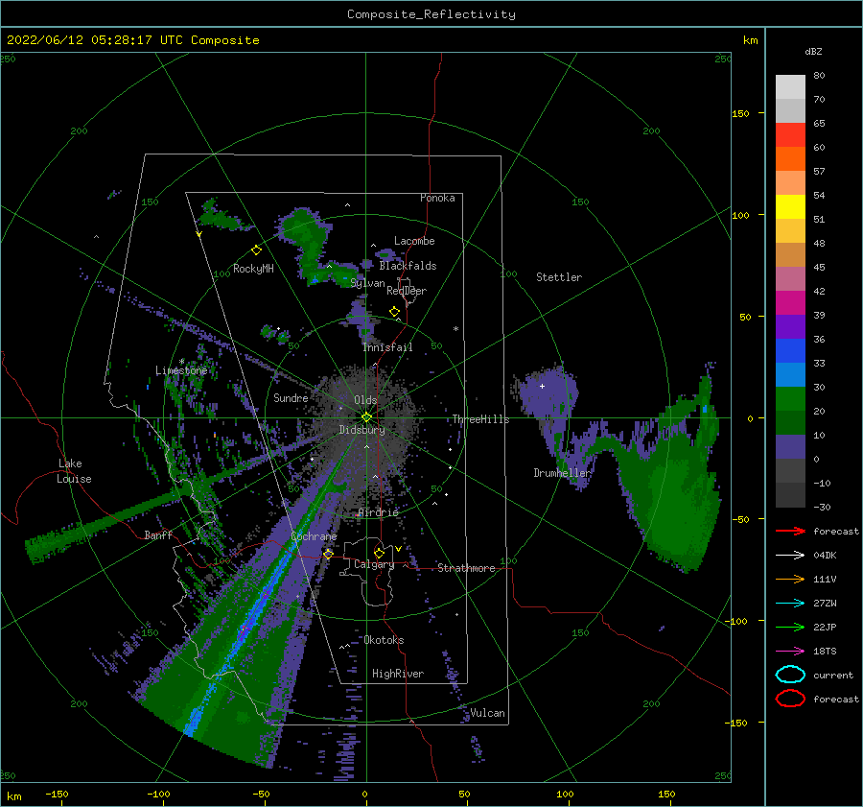This screenshot has width=863, height=807.
Task: Click the Sundre town label
Action: 291,397
